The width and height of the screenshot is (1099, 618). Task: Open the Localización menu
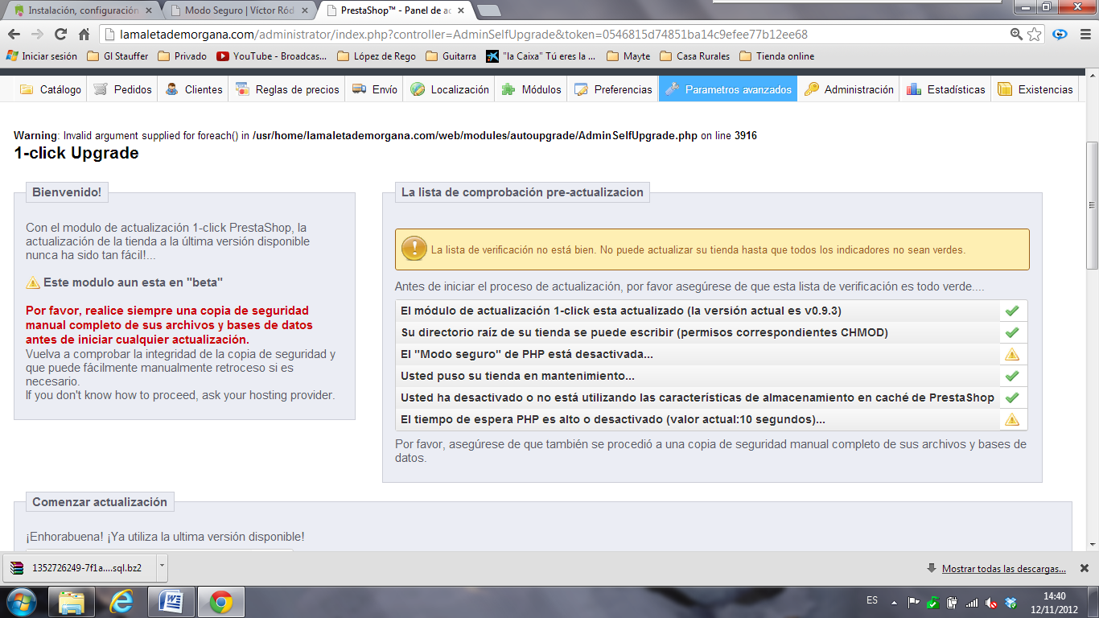(x=449, y=89)
